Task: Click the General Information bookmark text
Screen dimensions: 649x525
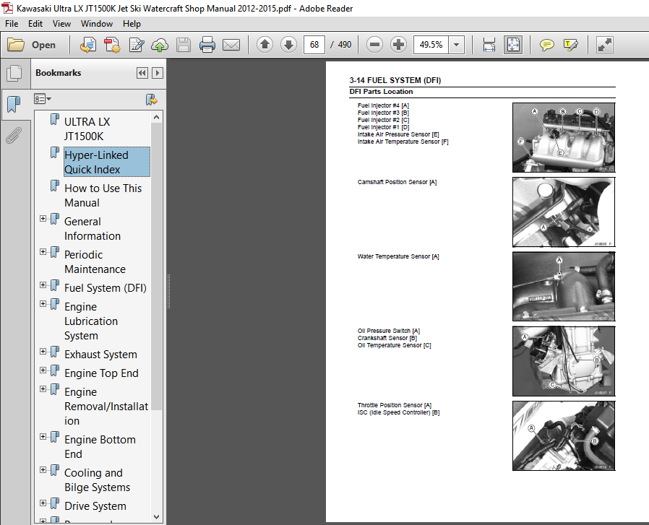Action: (93, 229)
